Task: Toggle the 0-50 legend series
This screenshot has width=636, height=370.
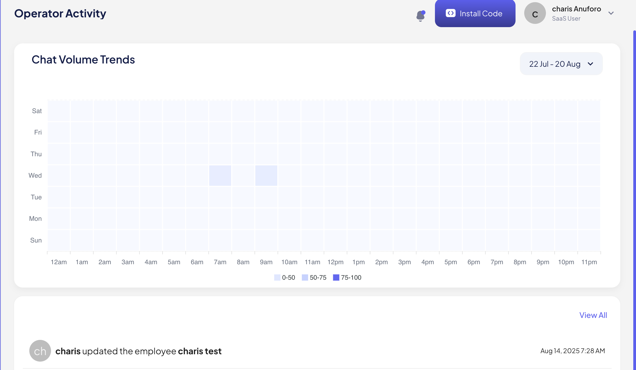Action: pos(288,277)
